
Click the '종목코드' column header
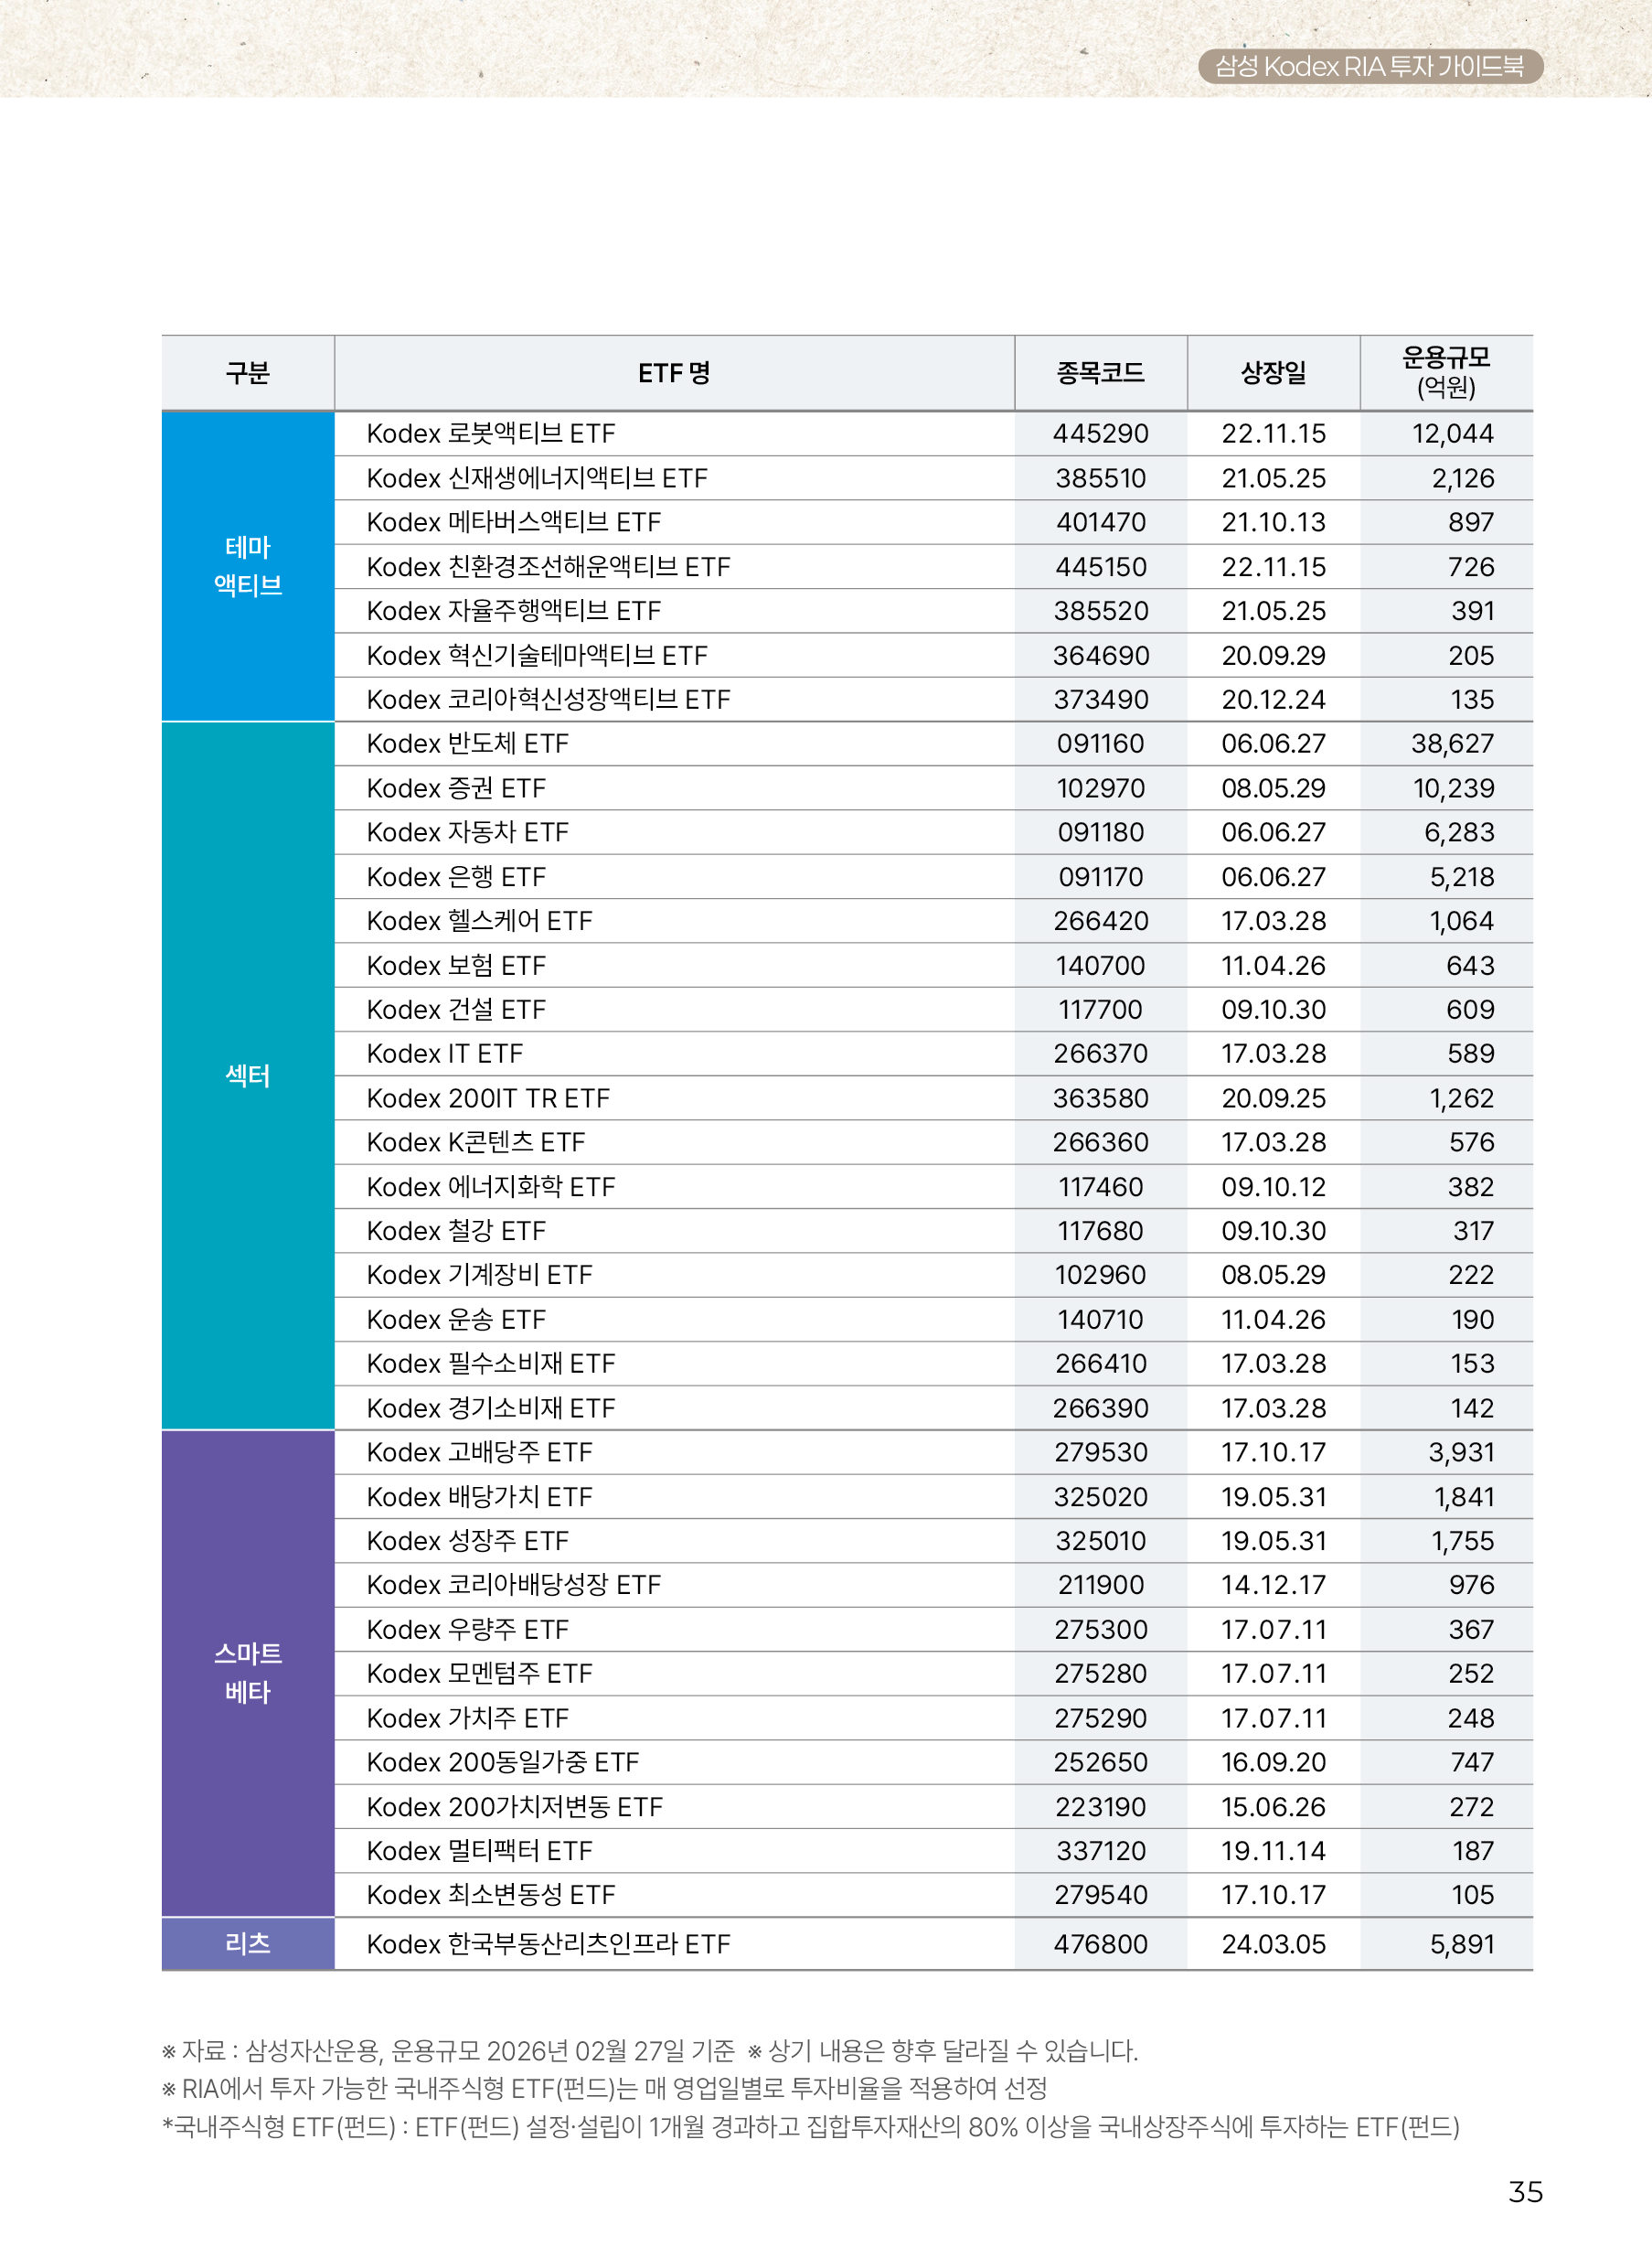click(1100, 373)
